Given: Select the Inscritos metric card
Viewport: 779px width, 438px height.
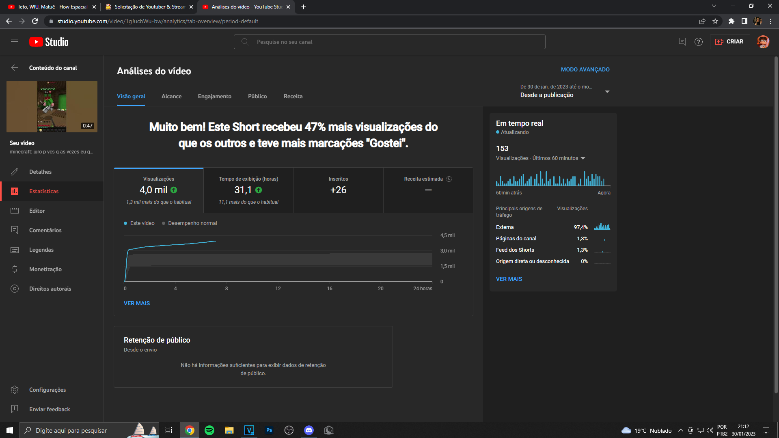Looking at the screenshot, I should tap(338, 190).
